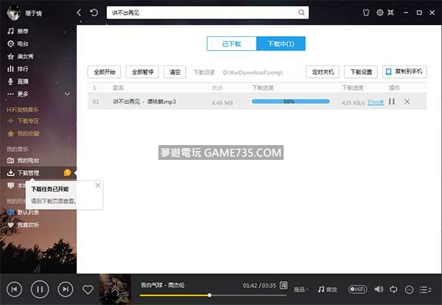
Task: Click the 下载设置 button
Action: (x=362, y=72)
